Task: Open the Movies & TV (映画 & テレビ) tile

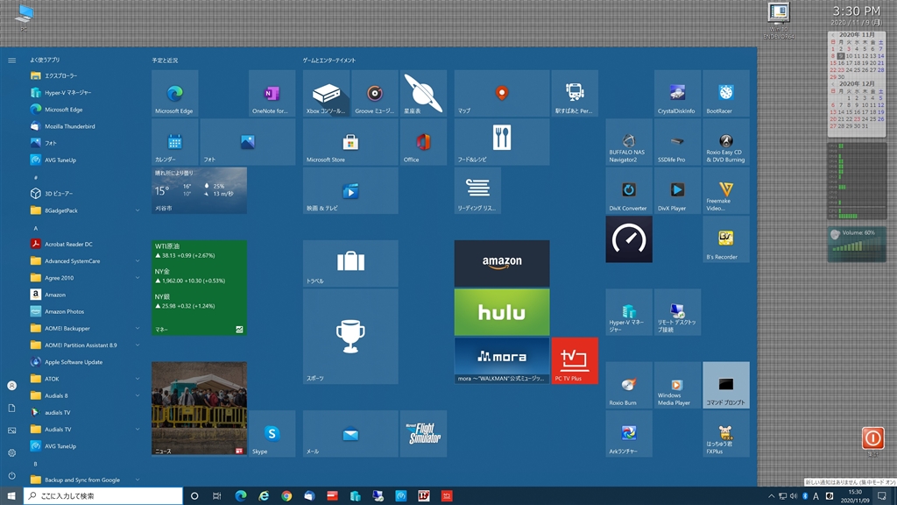Action: pyautogui.click(x=350, y=190)
